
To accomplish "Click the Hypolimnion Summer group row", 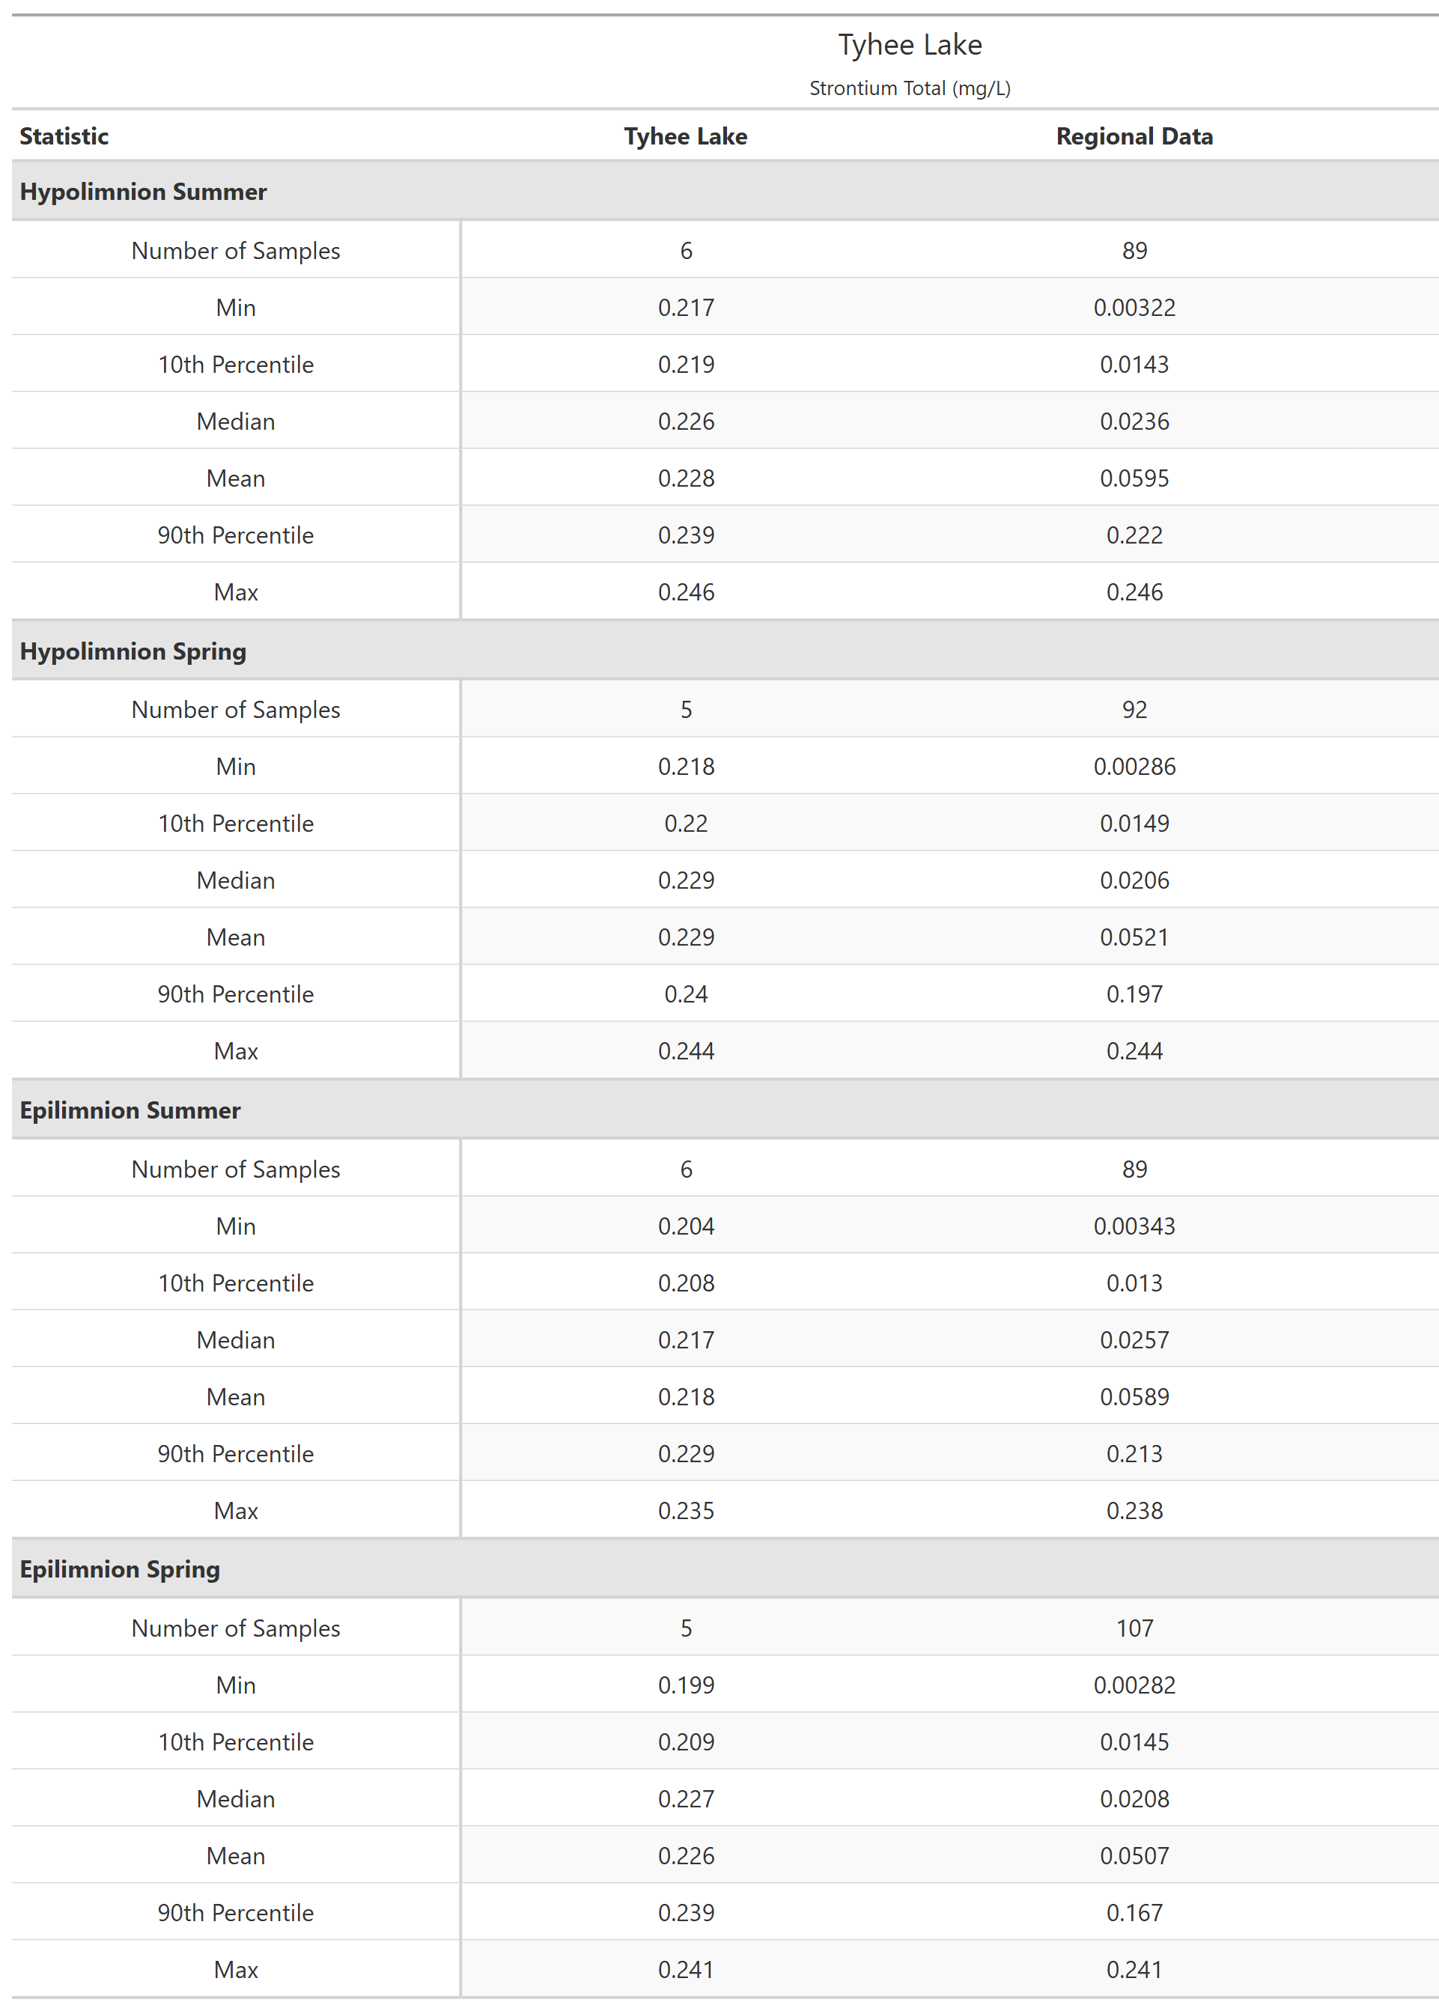I will 143,192.
